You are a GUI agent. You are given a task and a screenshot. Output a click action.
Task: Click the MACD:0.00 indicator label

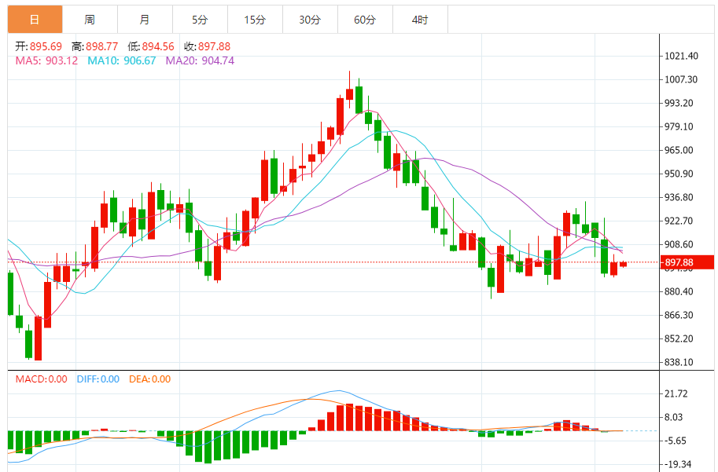pos(41,379)
